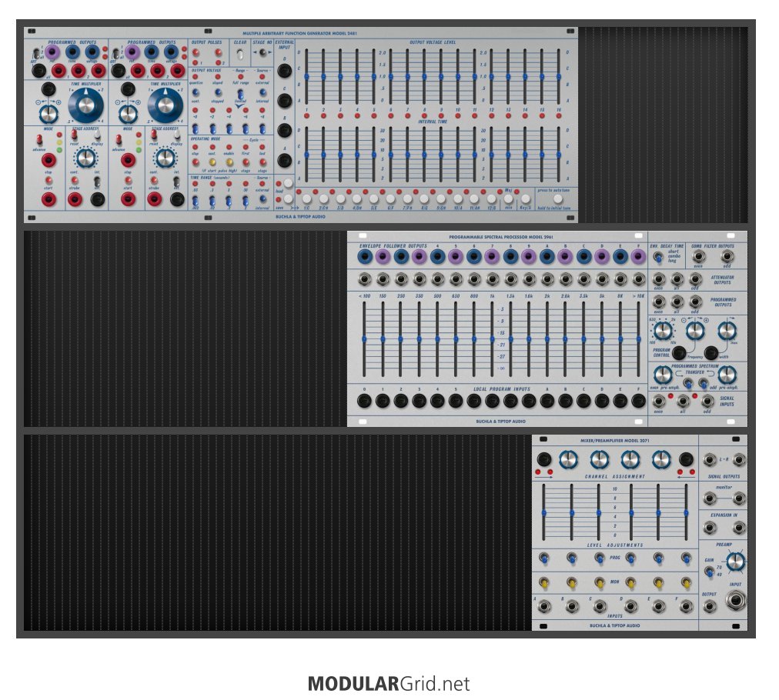Click the 1k band slider on 296t
This screenshot has width=779, height=700.
(x=492, y=339)
